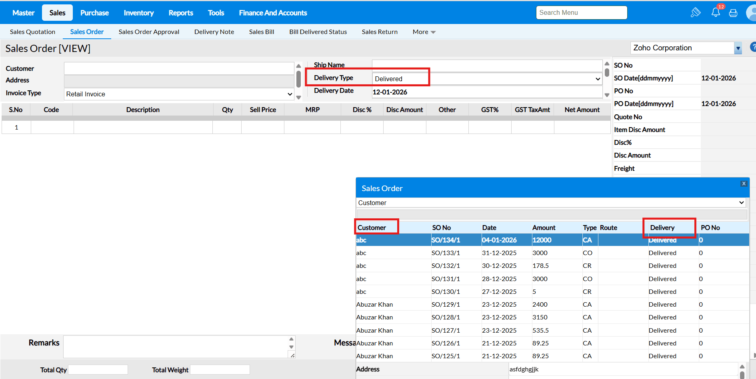Open the notifications bell

[716, 12]
